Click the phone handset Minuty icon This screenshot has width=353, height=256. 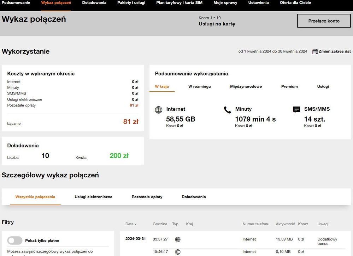click(227, 110)
